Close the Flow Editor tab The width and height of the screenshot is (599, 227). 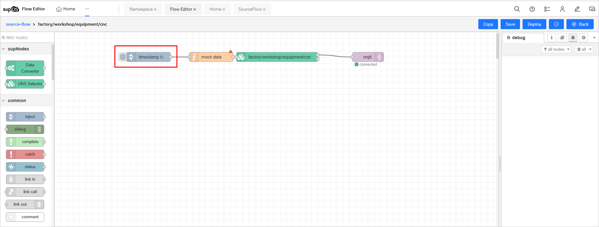(195, 9)
